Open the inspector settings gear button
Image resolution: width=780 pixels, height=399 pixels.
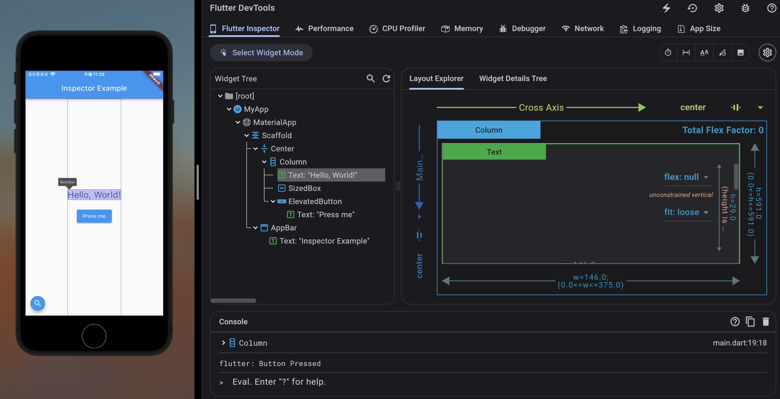click(x=767, y=53)
